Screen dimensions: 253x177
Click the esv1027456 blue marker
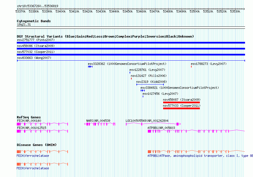[143, 96]
